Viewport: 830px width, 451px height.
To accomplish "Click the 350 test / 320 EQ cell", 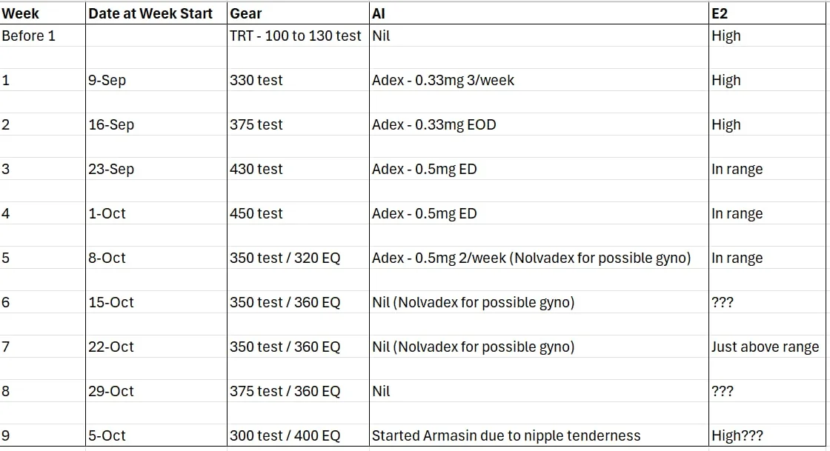I will pyautogui.click(x=298, y=258).
